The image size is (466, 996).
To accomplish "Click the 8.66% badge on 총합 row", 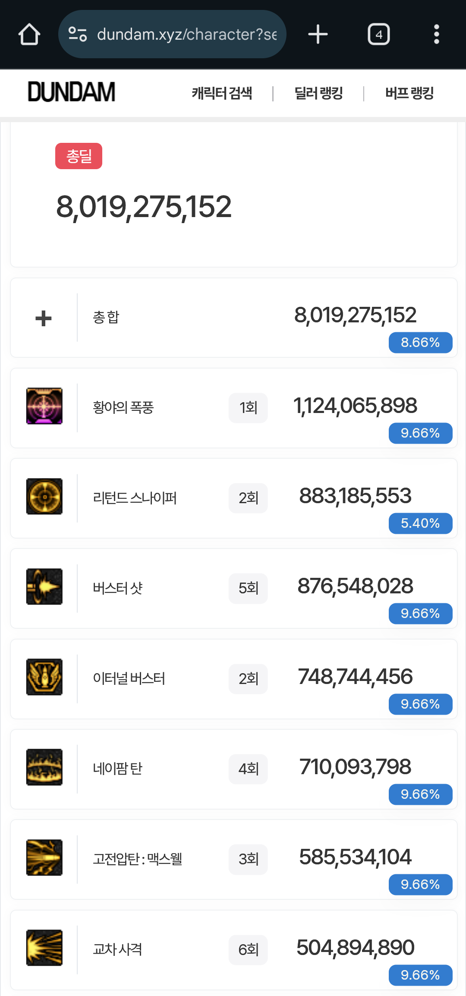I will click(x=420, y=343).
